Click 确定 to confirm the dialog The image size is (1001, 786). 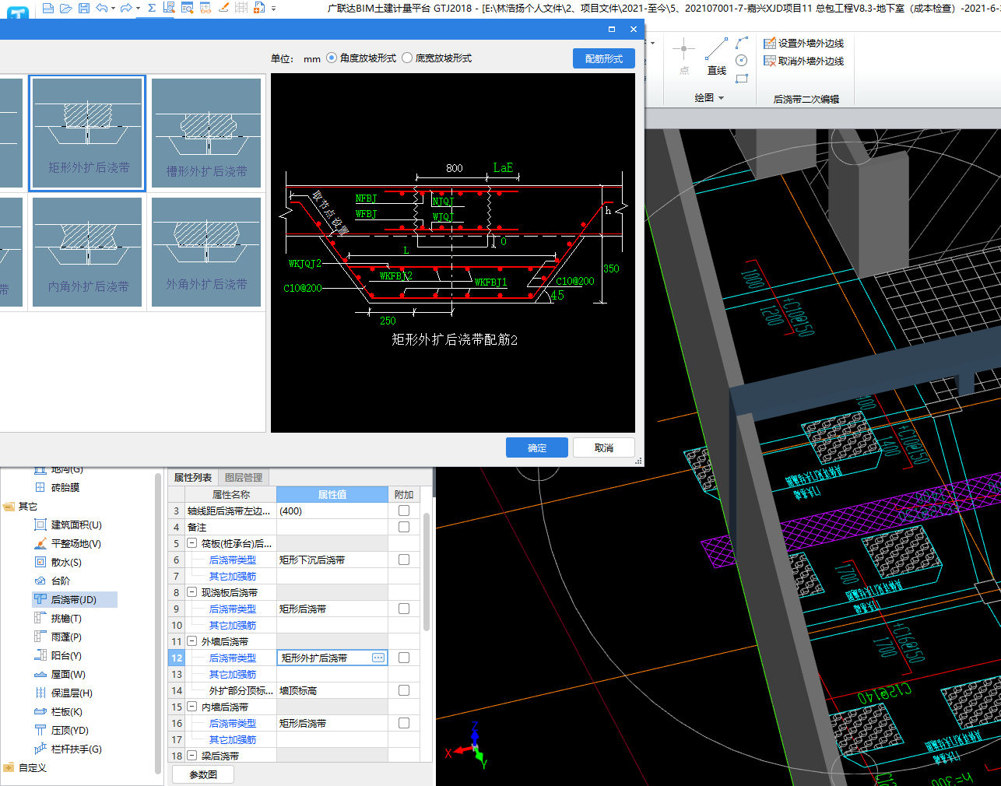point(537,447)
